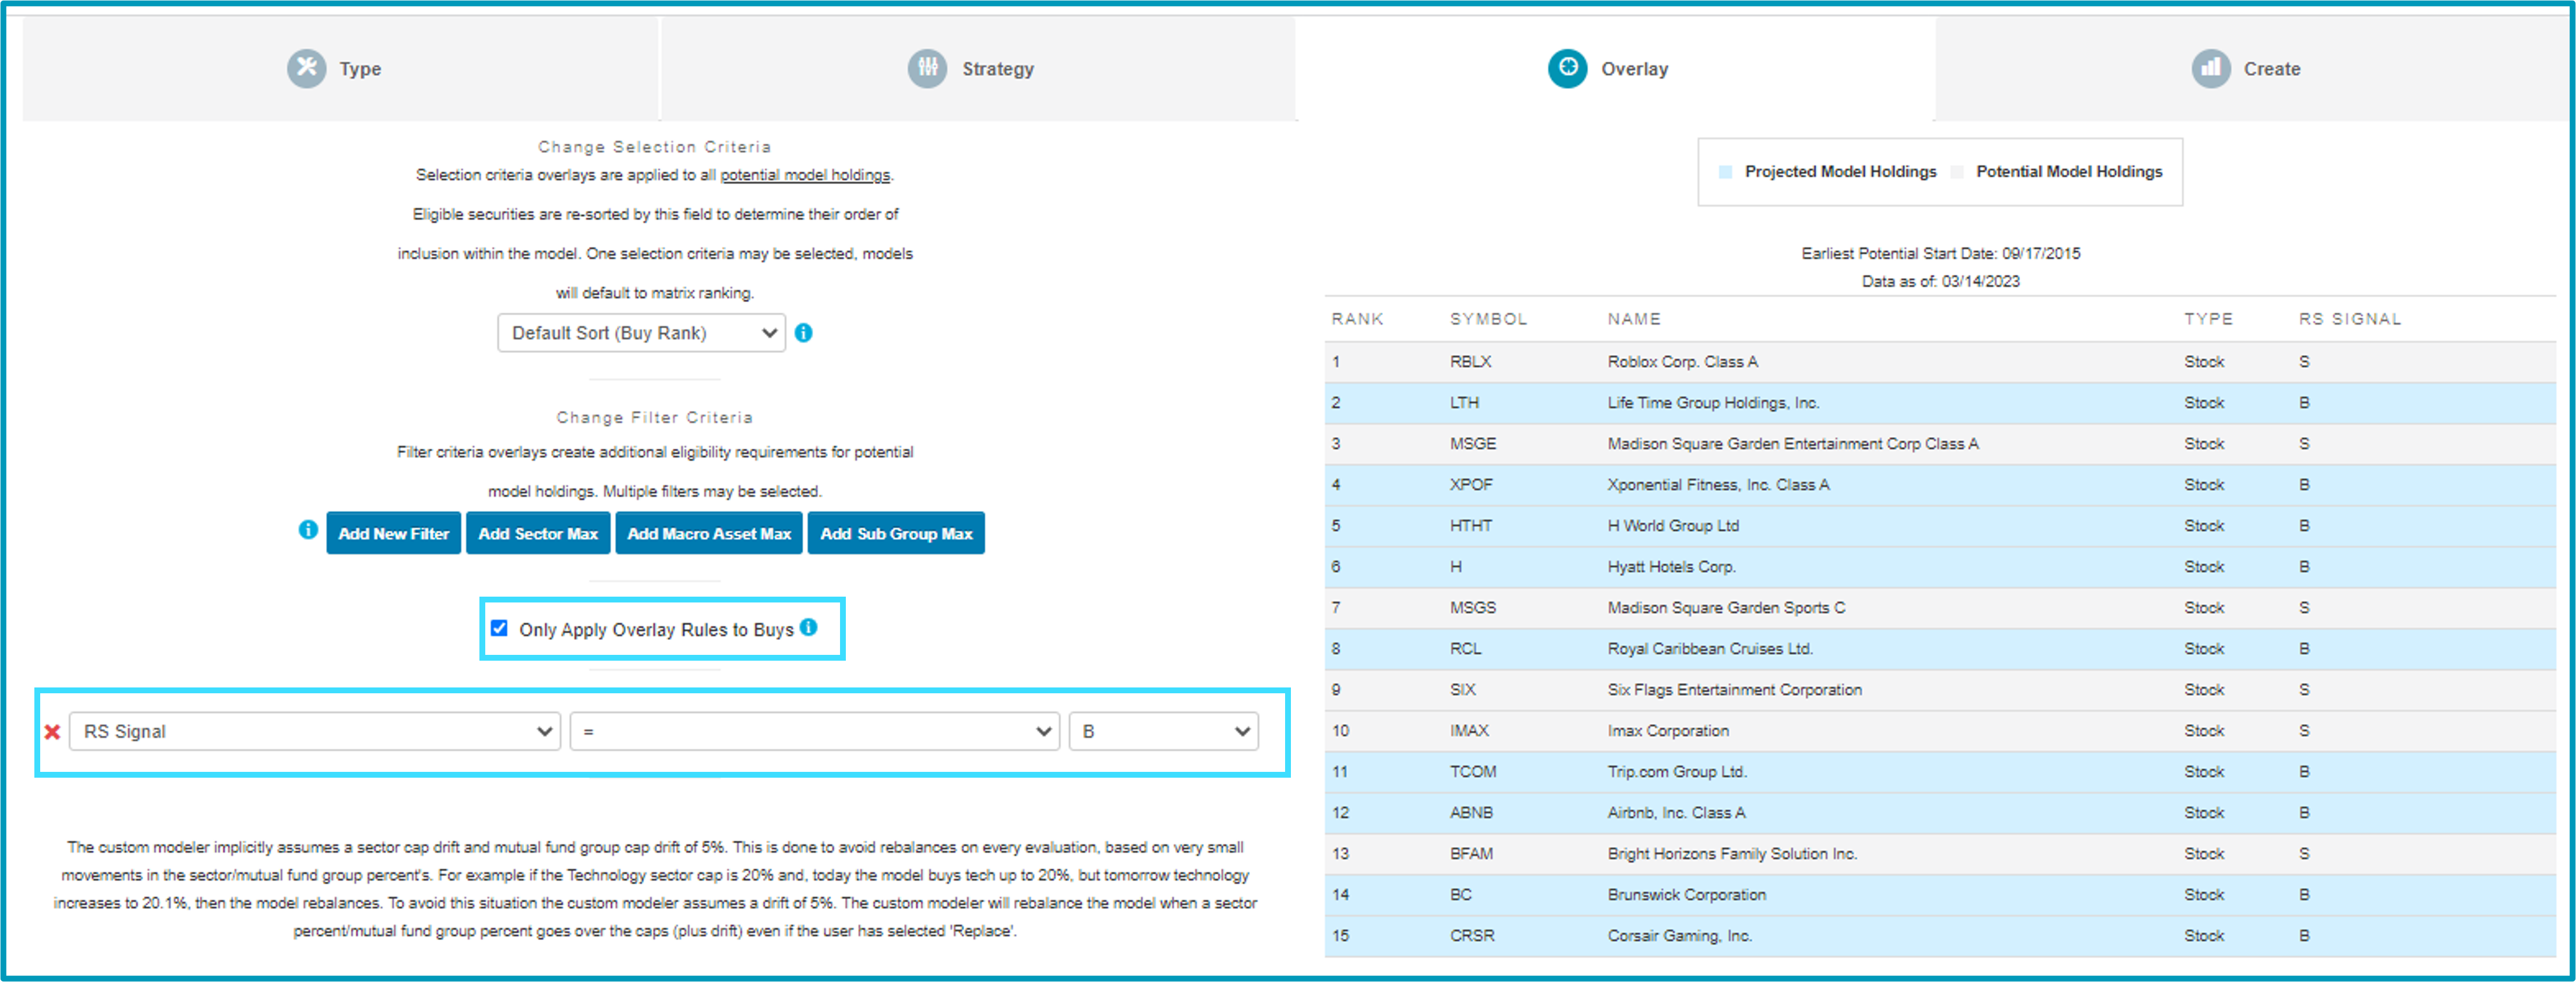The height and width of the screenshot is (982, 2576).
Task: Click the Strategy step sliders icon
Action: (927, 69)
